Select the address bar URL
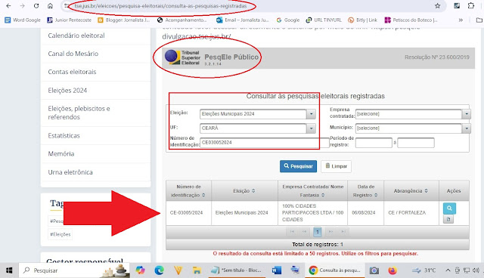 pyautogui.click(x=160, y=6)
